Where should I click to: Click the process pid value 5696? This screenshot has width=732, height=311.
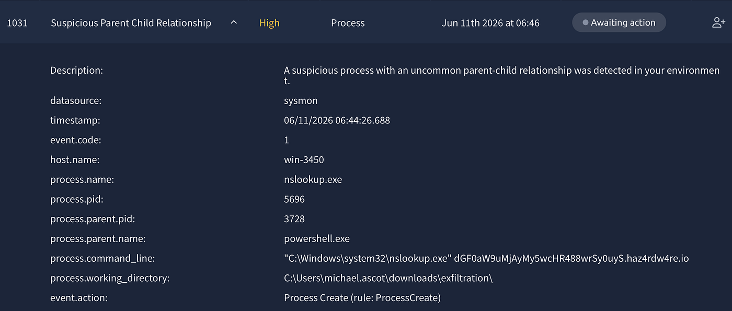point(294,199)
